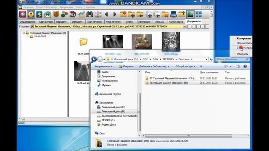Click the folder with green up arrow icon
This screenshot has width=269, height=151.
(182, 14)
